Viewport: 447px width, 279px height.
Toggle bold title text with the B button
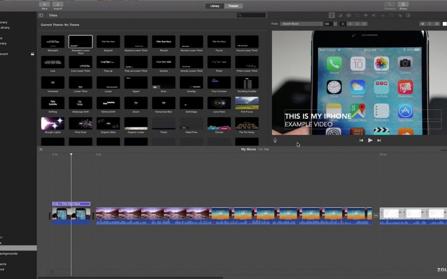(423, 24)
